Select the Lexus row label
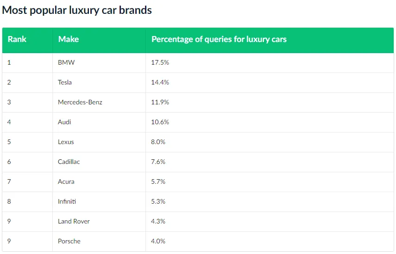The image size is (396, 254). click(x=66, y=142)
